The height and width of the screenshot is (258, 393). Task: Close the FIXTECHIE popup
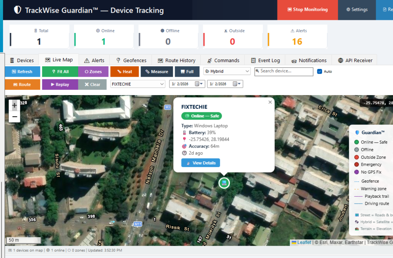(x=270, y=102)
